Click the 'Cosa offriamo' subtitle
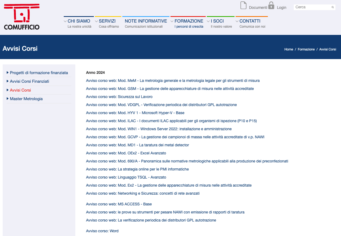Image resolution: width=341 pixels, height=236 pixels. (109, 27)
